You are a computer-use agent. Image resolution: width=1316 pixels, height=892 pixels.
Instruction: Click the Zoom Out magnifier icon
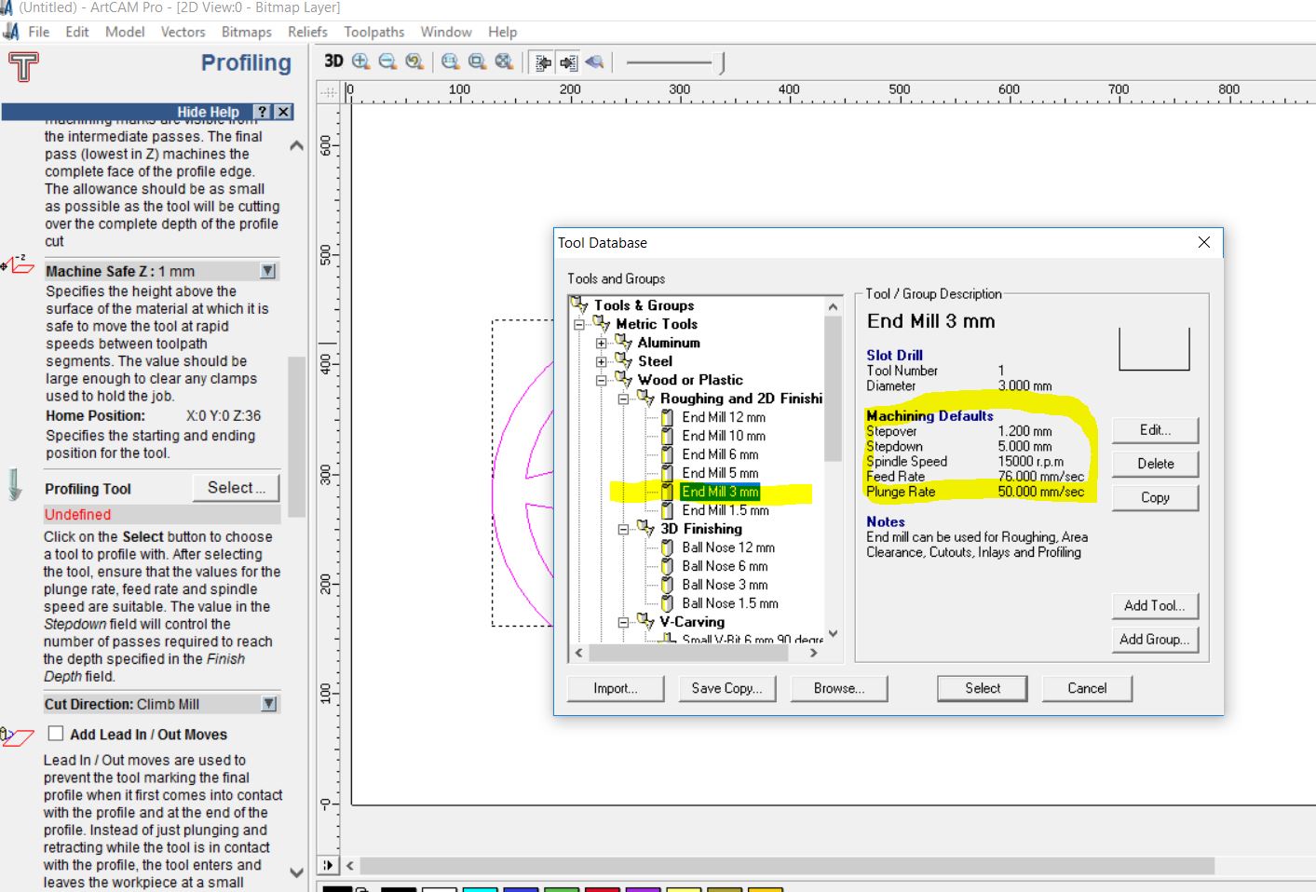pyautogui.click(x=387, y=61)
